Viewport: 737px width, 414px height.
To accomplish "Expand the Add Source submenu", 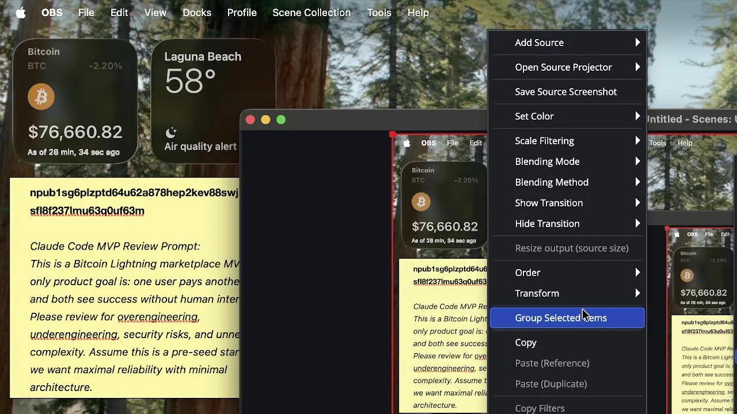I will click(567, 43).
